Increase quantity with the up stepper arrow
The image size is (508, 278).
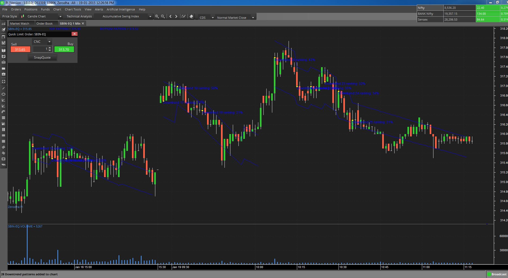coord(50,48)
